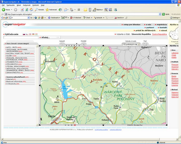Viewport: 181px width, 144px height.
Task: Click the Česká Republika link
Action: pyautogui.click(x=159, y=34)
